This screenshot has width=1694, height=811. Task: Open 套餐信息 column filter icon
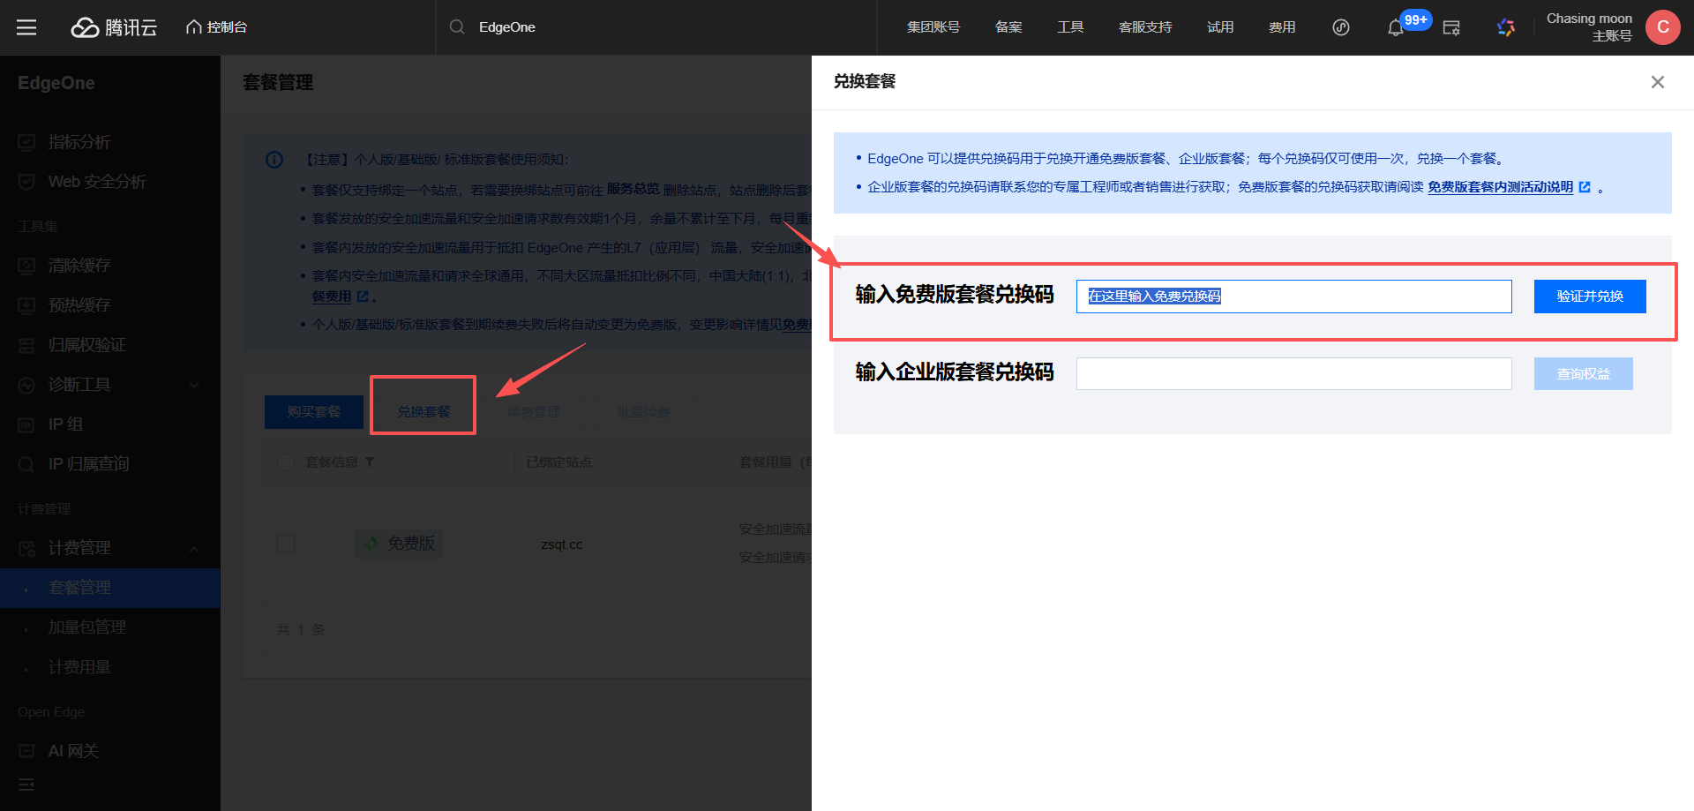tap(370, 462)
